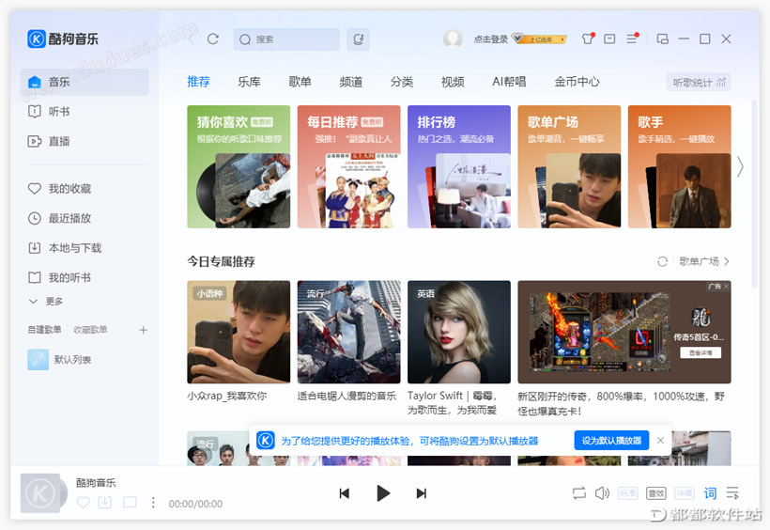The width and height of the screenshot is (770, 530).
Task: Click the user avatar icon
Action: tap(453, 39)
